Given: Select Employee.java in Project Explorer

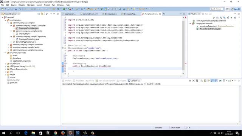Looking at the screenshot, I should (25, 34).
